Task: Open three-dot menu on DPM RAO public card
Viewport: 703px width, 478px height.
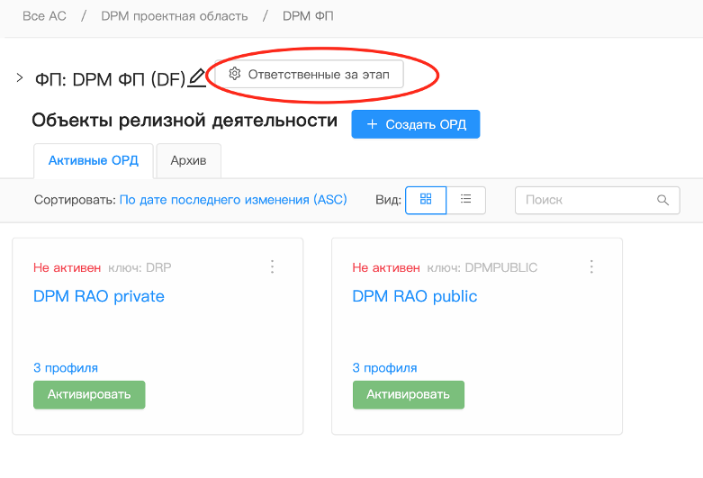Action: (x=591, y=266)
